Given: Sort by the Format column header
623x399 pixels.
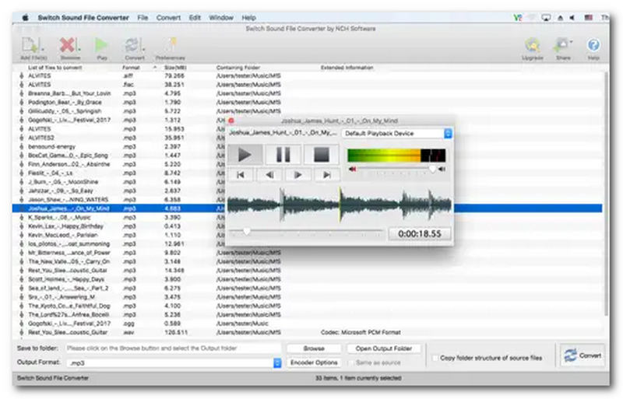Looking at the screenshot, I should (131, 68).
